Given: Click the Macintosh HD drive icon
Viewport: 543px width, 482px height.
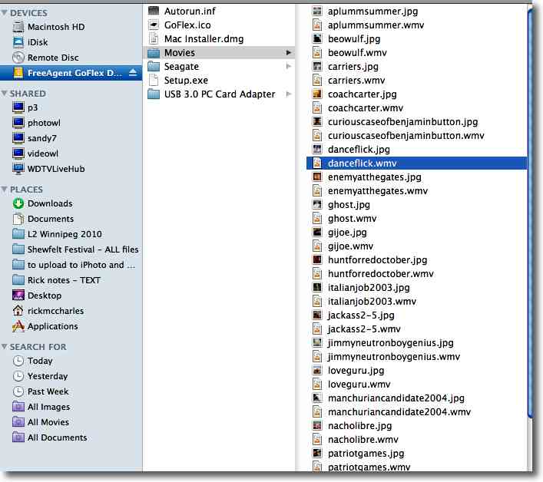Looking at the screenshot, I should coord(18,27).
